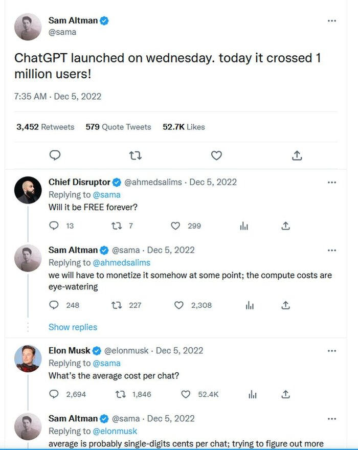View the 3,452 Retweets list
Image resolution: width=358 pixels, height=450 pixels.
pyautogui.click(x=45, y=127)
